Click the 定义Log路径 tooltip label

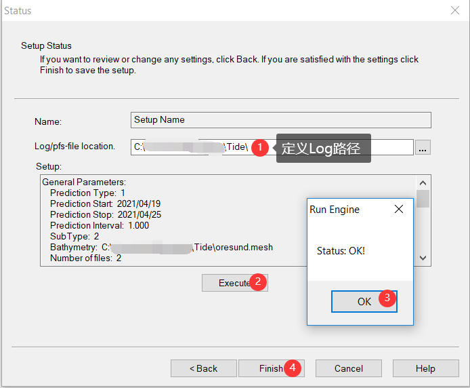pyautogui.click(x=323, y=148)
